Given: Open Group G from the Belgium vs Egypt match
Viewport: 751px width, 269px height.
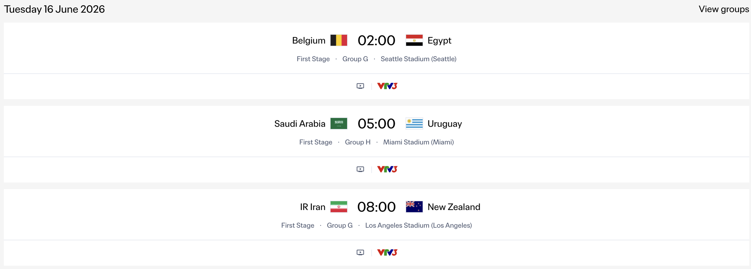Looking at the screenshot, I should pyautogui.click(x=355, y=59).
